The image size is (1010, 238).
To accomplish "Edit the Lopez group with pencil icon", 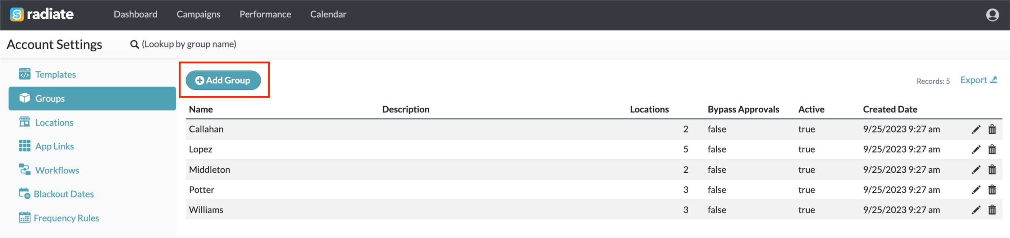I will coord(976,150).
